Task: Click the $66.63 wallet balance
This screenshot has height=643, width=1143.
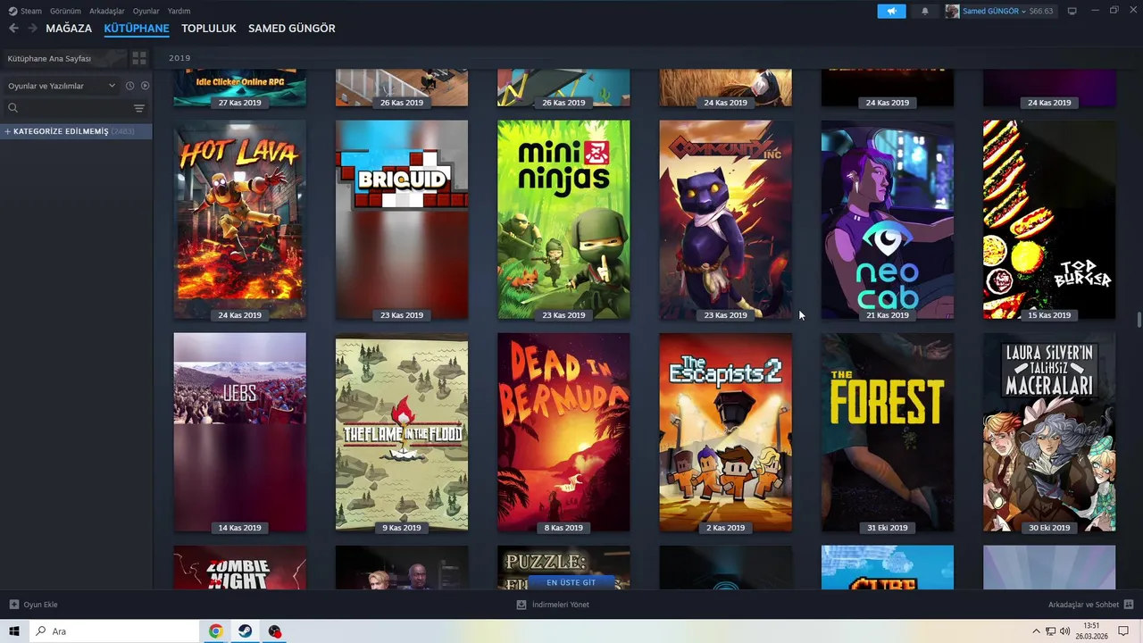Action: tap(1040, 11)
